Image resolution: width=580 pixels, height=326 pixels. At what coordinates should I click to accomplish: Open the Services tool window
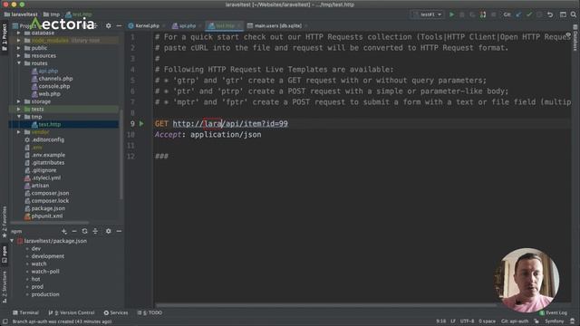[116, 312]
